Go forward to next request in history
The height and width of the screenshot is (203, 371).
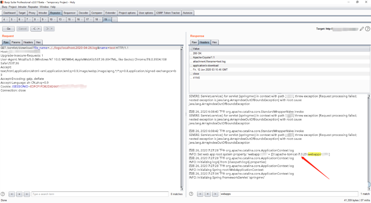(x=47, y=29)
